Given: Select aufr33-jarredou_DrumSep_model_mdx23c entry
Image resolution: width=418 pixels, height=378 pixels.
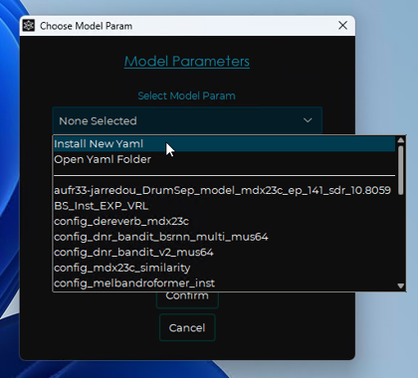Looking at the screenshot, I should [x=224, y=190].
